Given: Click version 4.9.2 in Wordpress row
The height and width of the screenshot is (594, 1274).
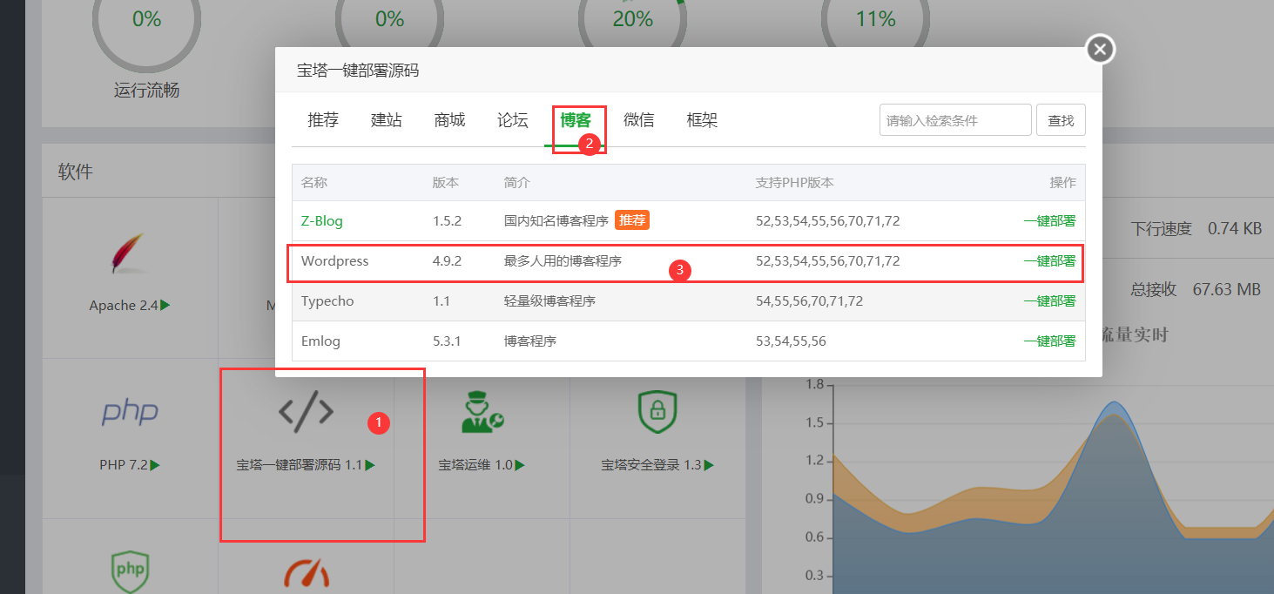Looking at the screenshot, I should [x=447, y=261].
